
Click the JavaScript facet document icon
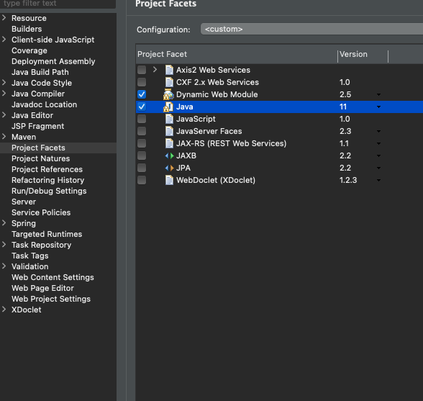pos(169,119)
